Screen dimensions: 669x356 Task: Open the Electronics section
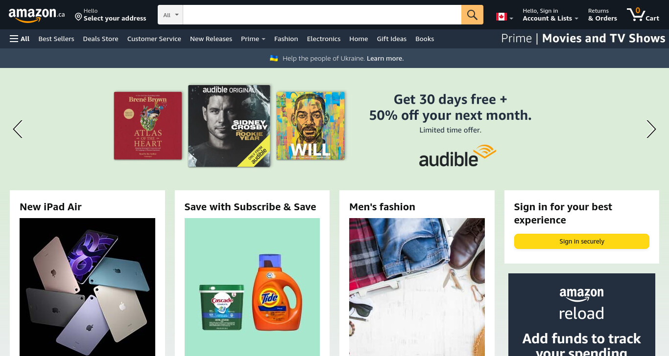(324, 39)
